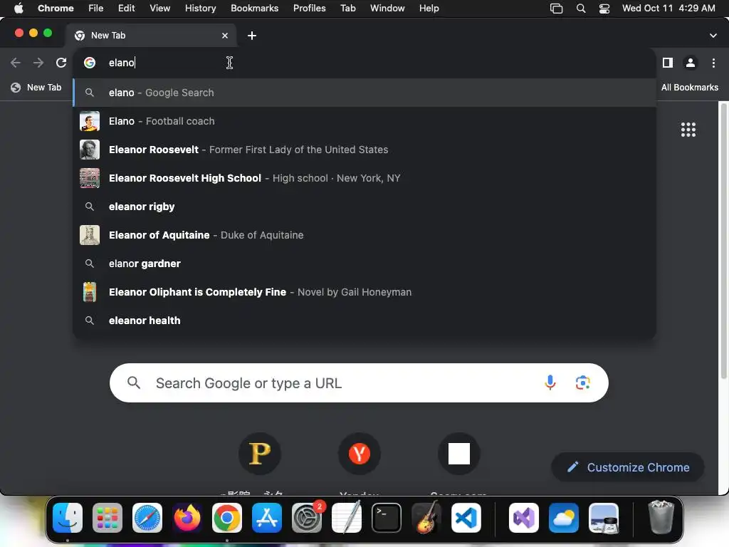Open TextEdit from the Dock
This screenshot has height=547, width=729.
(347, 518)
